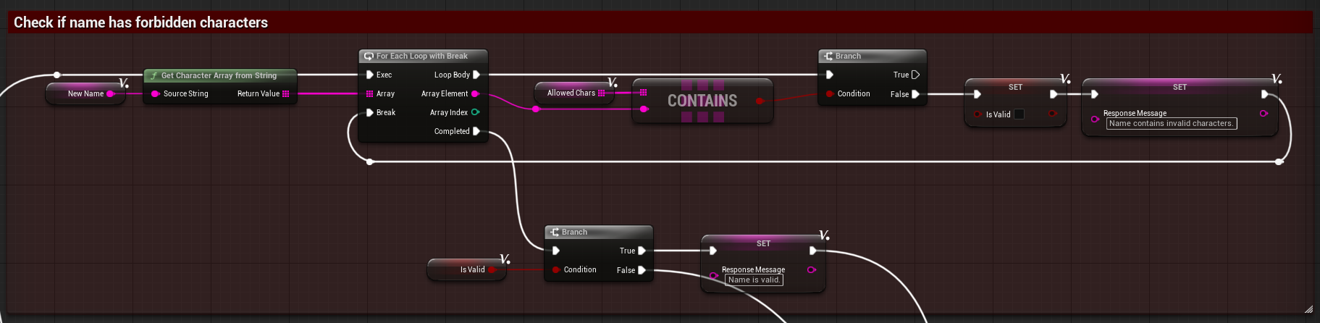
Task: Click the For Each Loop with Break loop icon
Action: click(369, 56)
